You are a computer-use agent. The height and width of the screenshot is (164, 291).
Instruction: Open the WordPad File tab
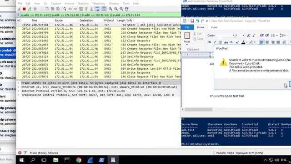click(x=187, y=27)
